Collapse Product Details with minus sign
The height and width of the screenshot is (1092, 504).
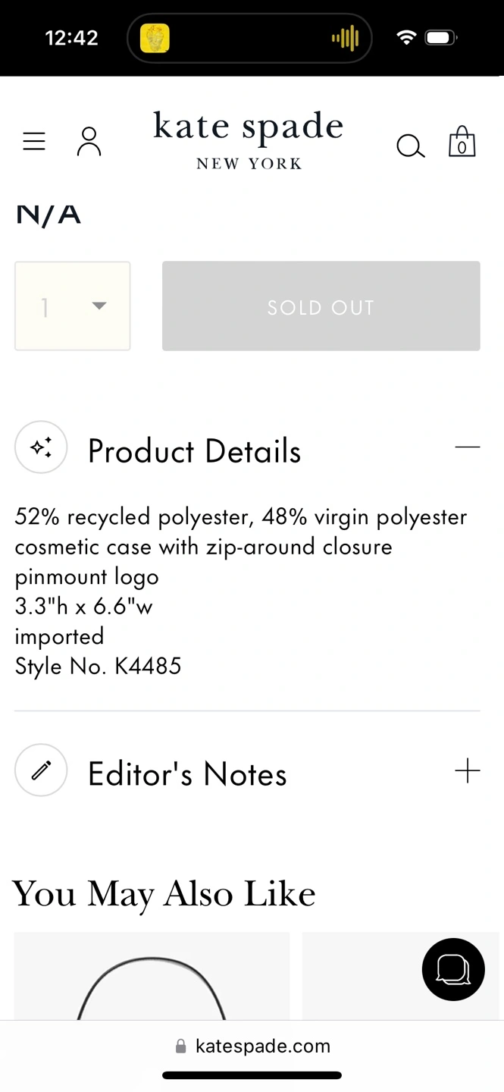pos(468,447)
